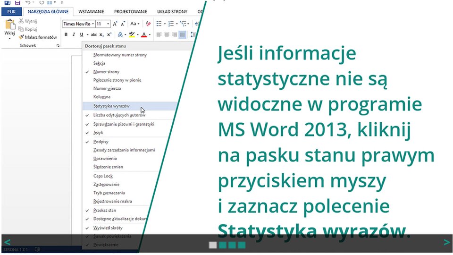453x255 pixels.
Task: Click the bullets list icon
Action: [x=159, y=24]
